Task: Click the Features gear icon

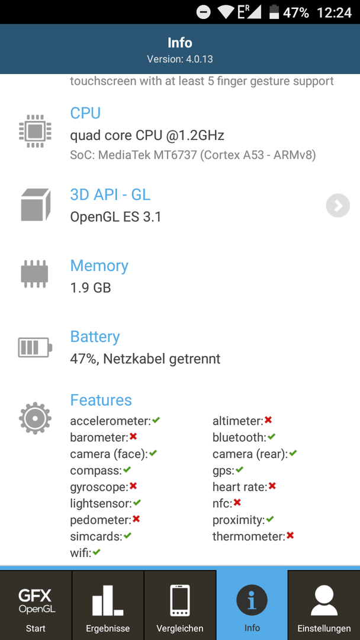Action: 35,418
